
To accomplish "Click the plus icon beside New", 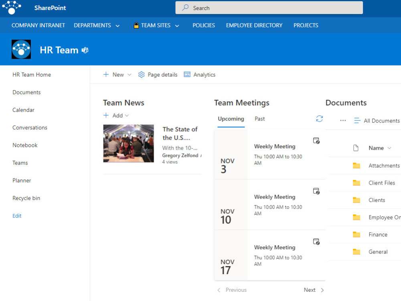I will 106,75.
